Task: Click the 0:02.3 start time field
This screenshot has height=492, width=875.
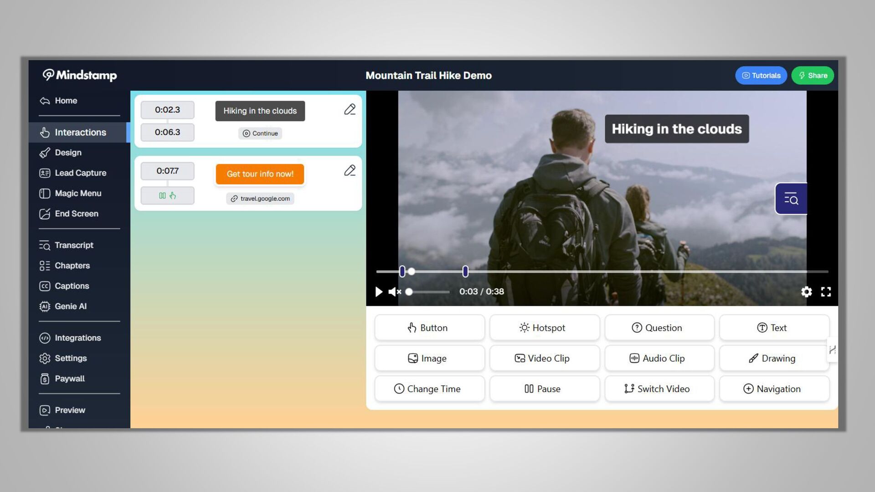Action: [167, 110]
